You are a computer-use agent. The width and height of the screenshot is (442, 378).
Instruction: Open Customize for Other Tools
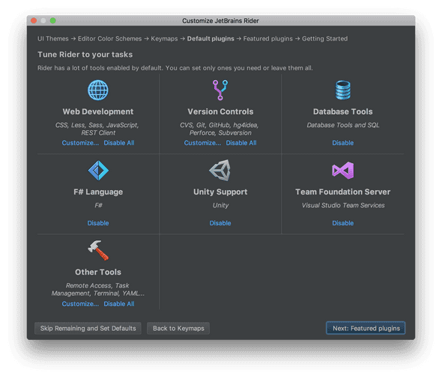pyautogui.click(x=80, y=304)
